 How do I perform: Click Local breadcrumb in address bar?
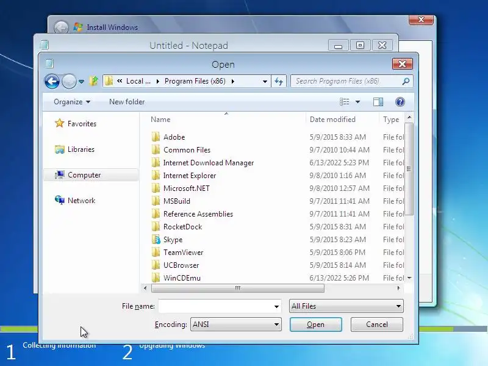point(138,81)
